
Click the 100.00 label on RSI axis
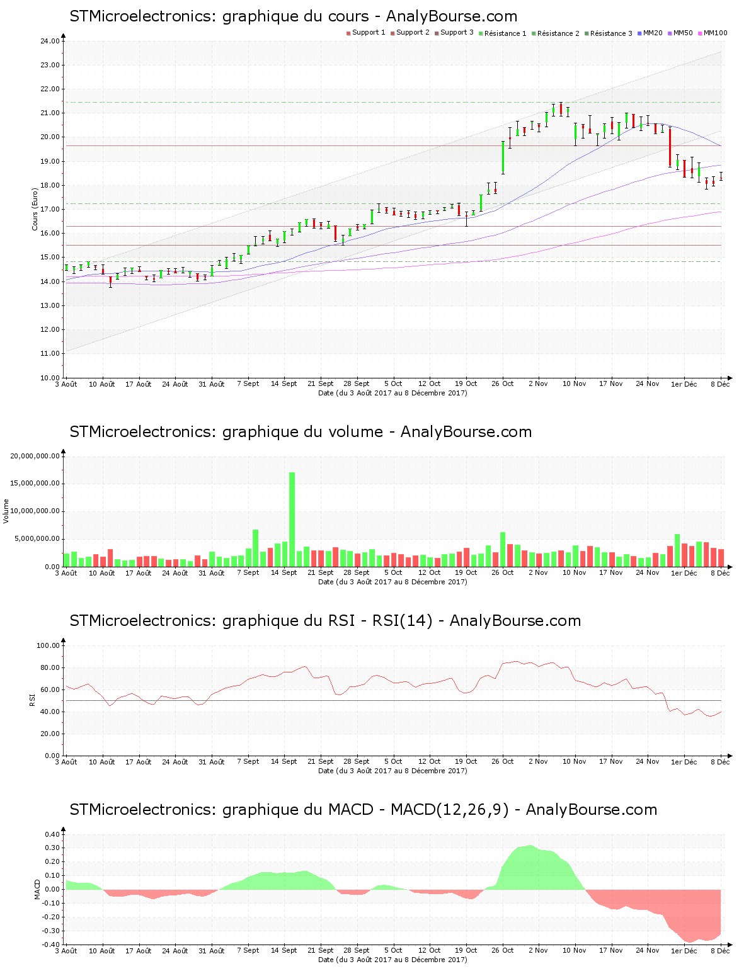pos(48,645)
